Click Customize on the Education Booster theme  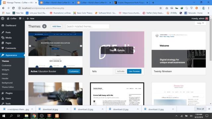[74, 71]
